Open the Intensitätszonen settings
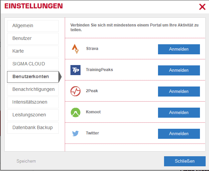The width and height of the screenshot is (209, 171). [33, 102]
